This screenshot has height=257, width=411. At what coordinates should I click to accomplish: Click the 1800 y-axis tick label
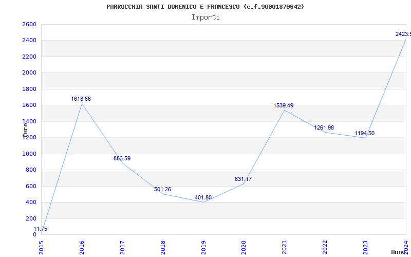click(29, 89)
